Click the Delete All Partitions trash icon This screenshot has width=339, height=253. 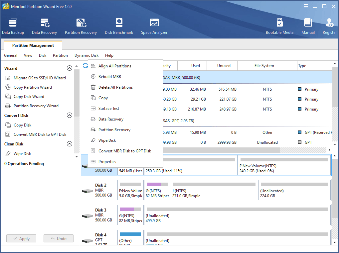tap(93, 87)
